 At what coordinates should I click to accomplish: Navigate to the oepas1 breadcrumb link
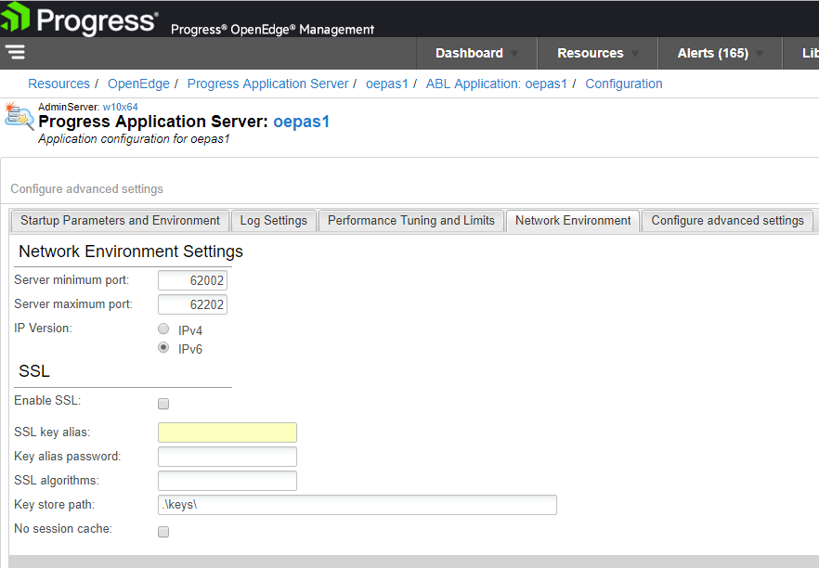(x=387, y=84)
